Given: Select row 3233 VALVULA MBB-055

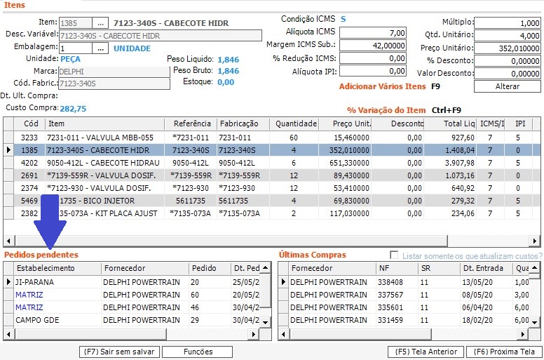Looking at the screenshot, I should click(x=272, y=138).
